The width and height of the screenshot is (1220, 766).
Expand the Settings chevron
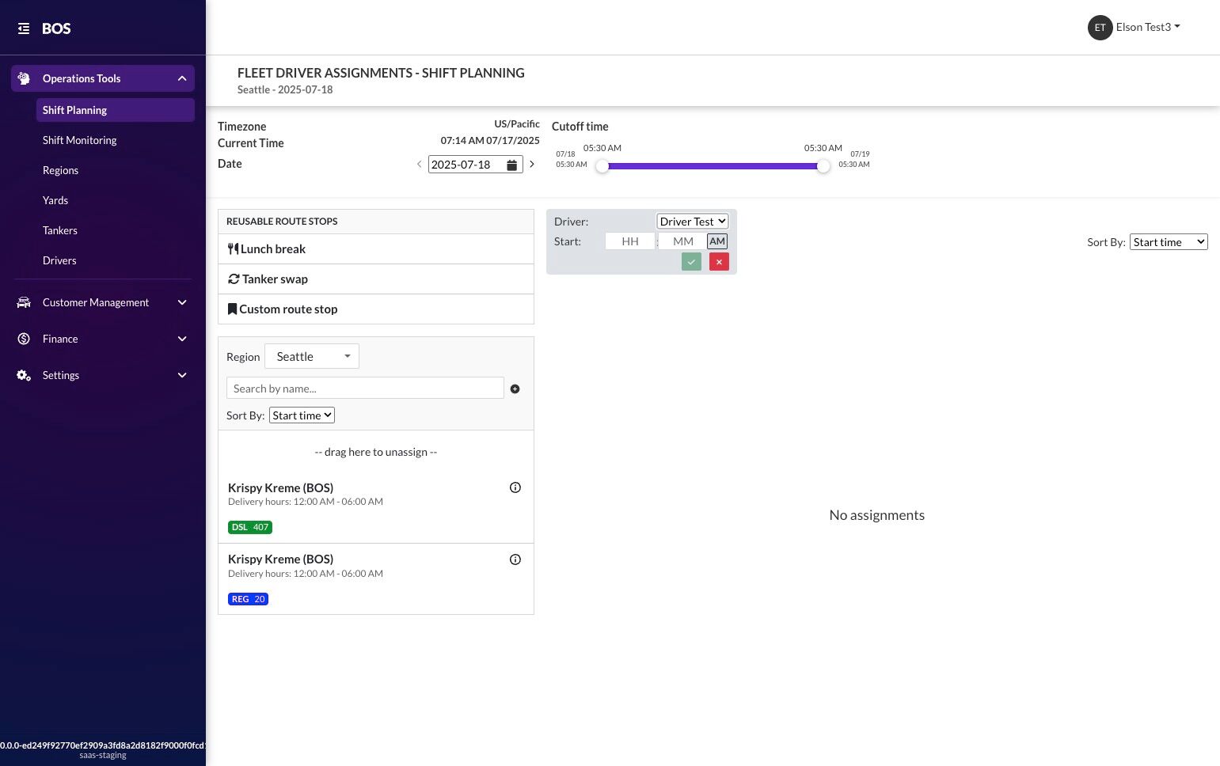tap(182, 375)
